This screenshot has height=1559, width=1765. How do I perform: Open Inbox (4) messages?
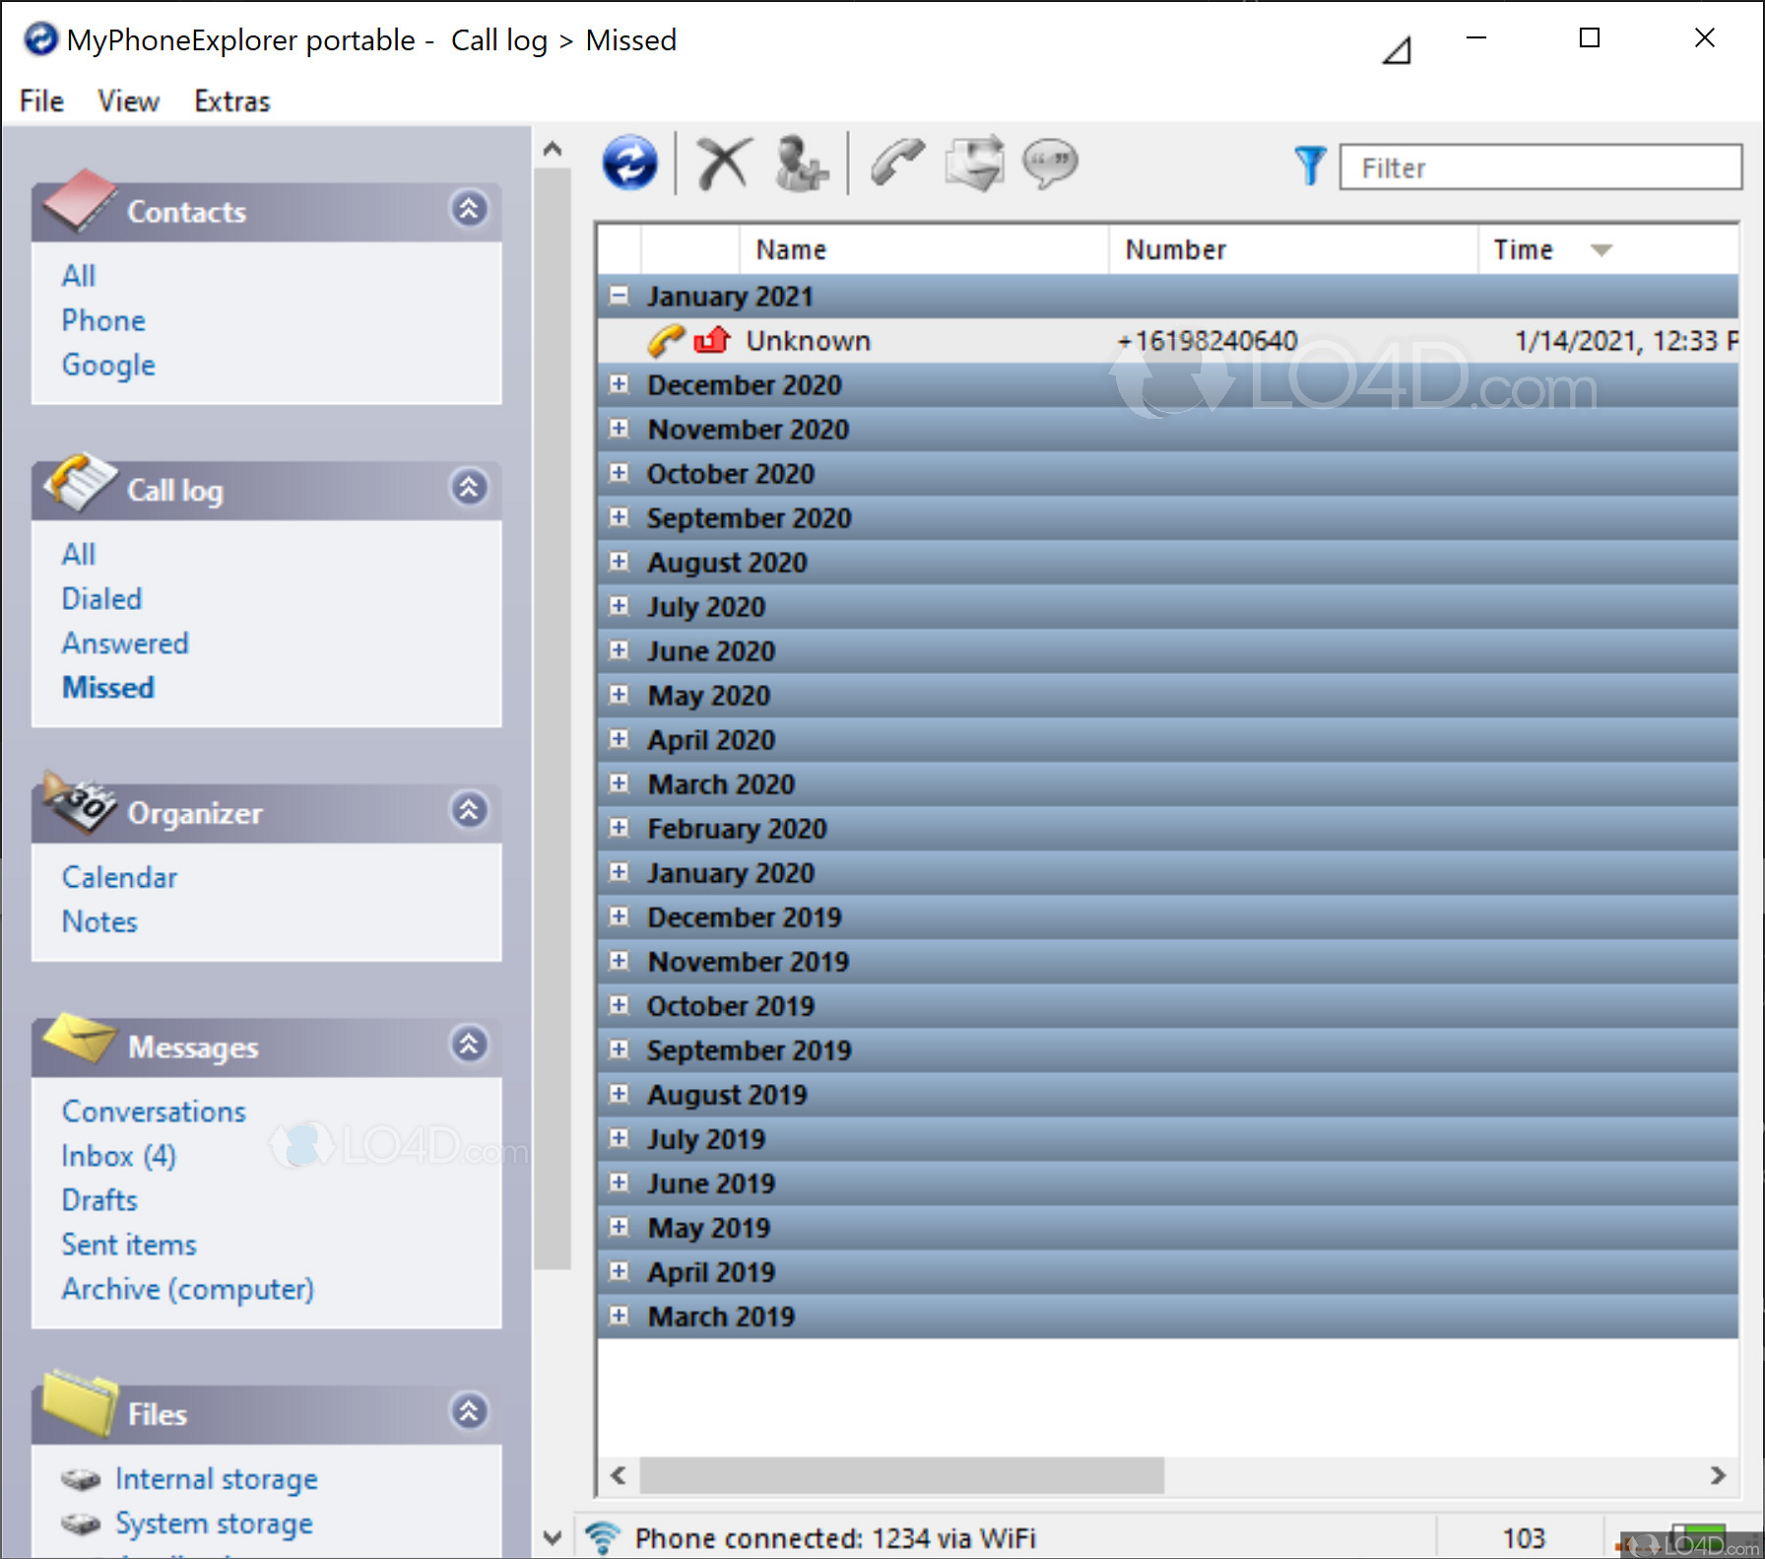pos(118,1155)
